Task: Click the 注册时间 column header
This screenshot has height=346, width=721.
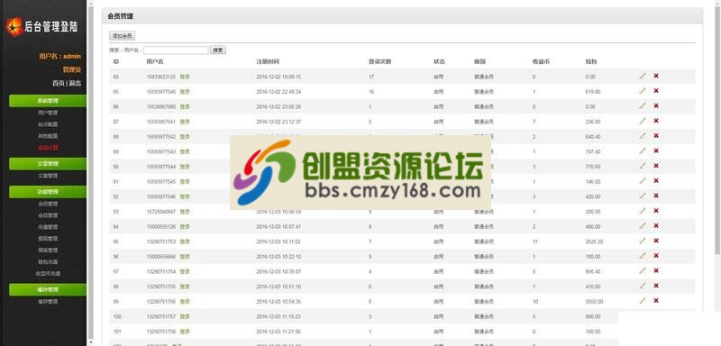Action: (x=268, y=61)
